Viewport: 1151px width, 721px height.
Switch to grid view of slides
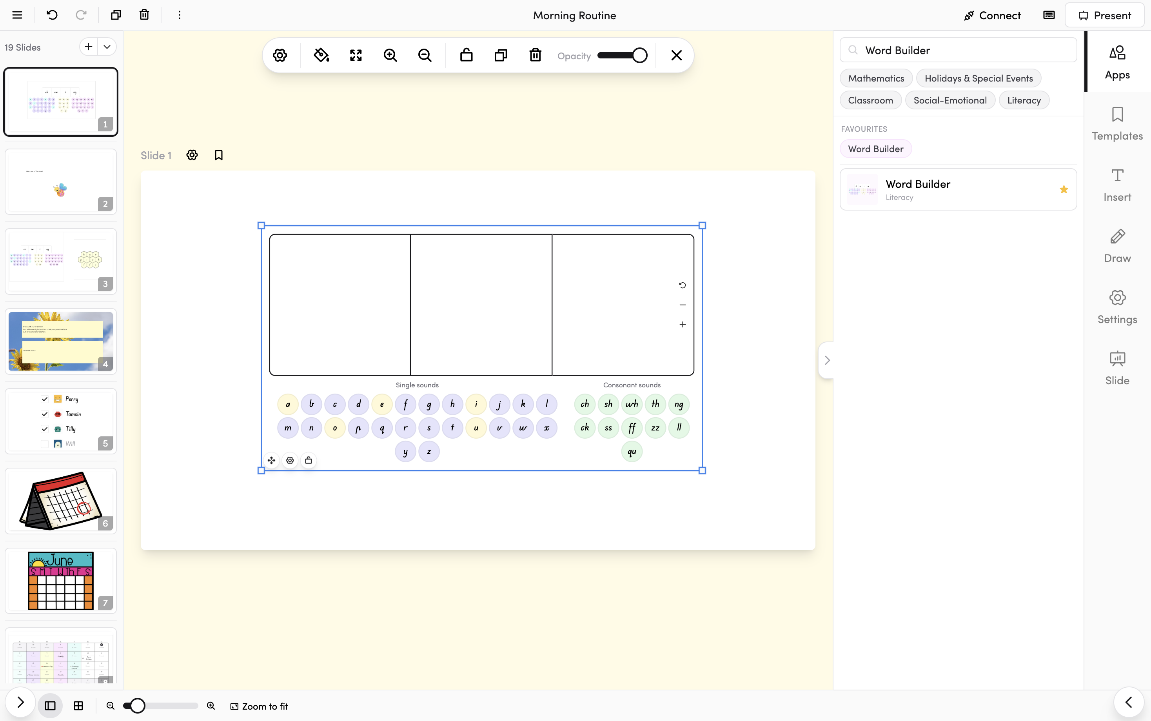click(79, 706)
